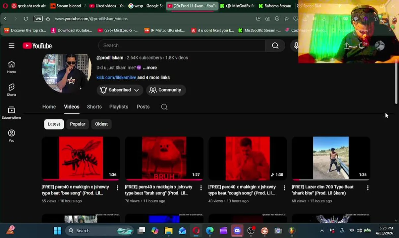Switch to the Posts tab
The width and height of the screenshot is (399, 238).
[x=143, y=107]
